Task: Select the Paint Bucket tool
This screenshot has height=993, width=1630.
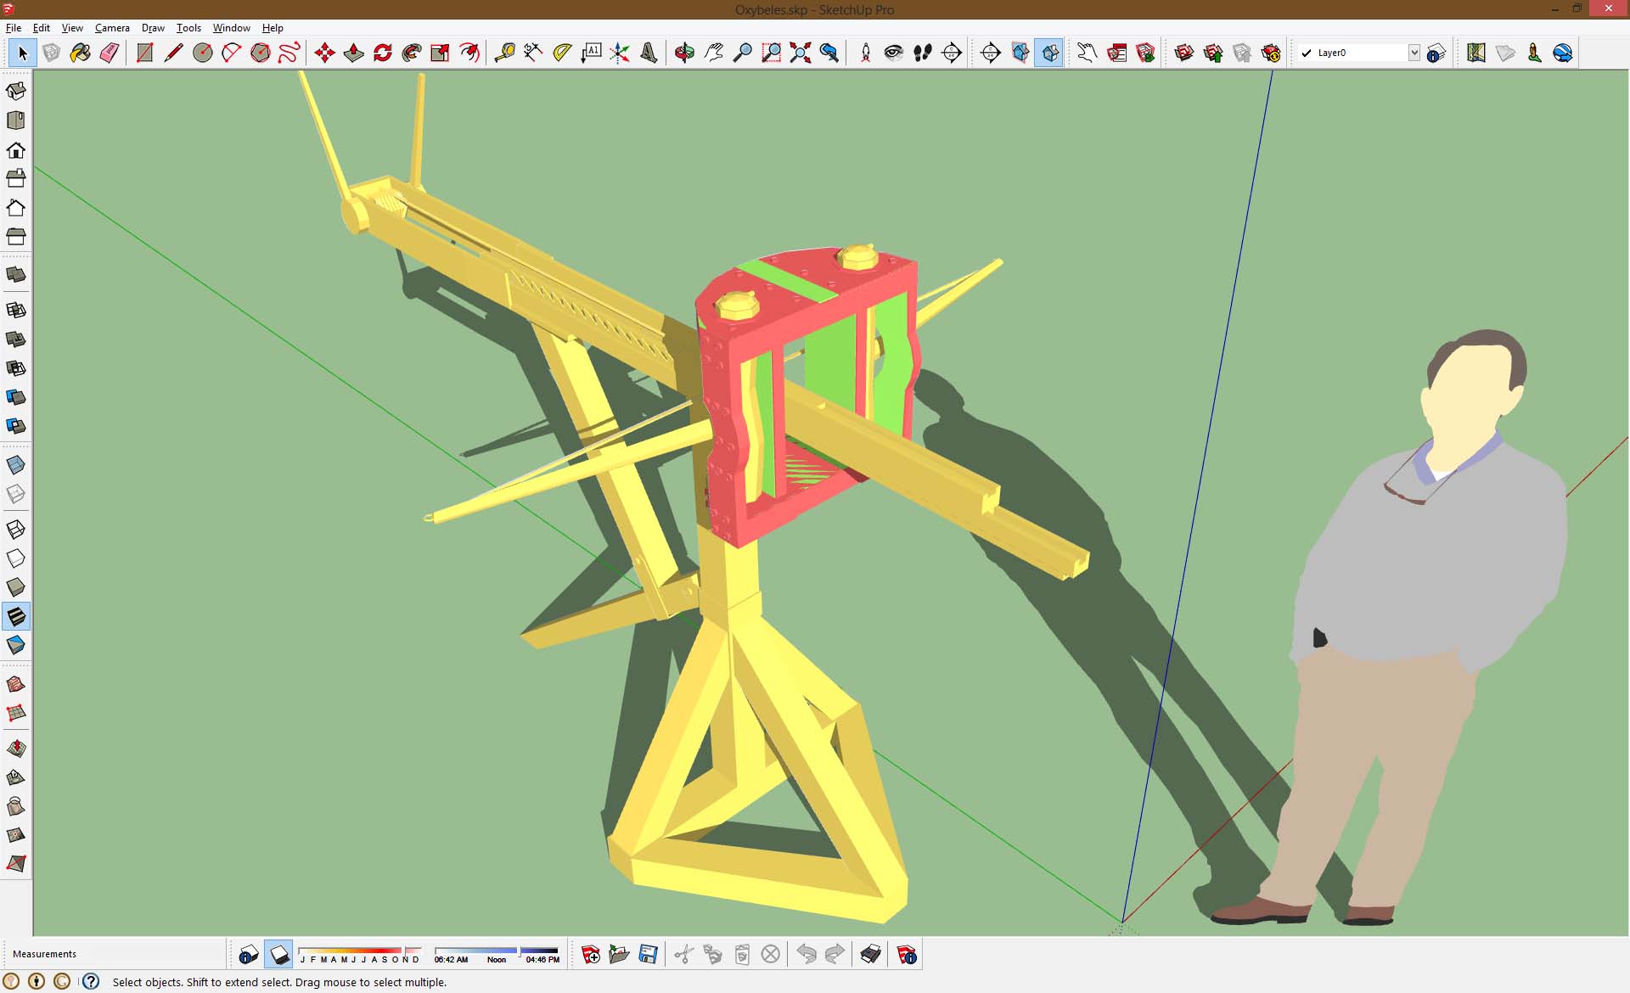Action: click(81, 53)
